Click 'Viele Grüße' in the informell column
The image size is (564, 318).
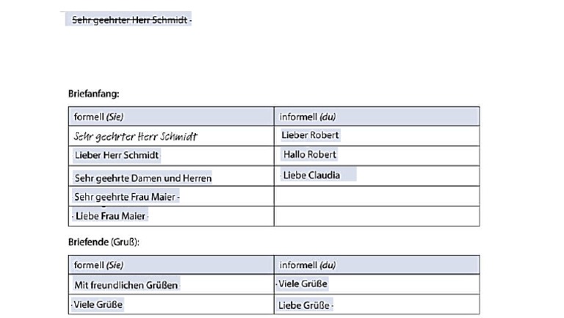[x=303, y=283]
